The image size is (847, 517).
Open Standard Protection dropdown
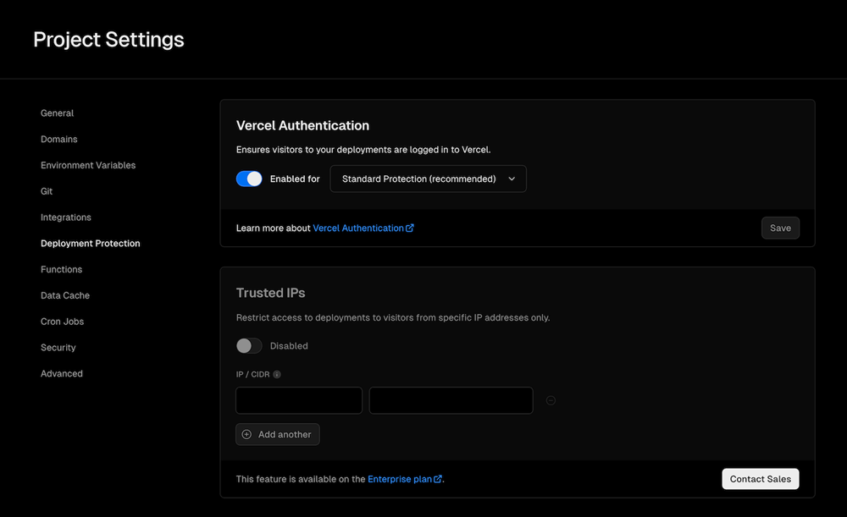pyautogui.click(x=428, y=179)
